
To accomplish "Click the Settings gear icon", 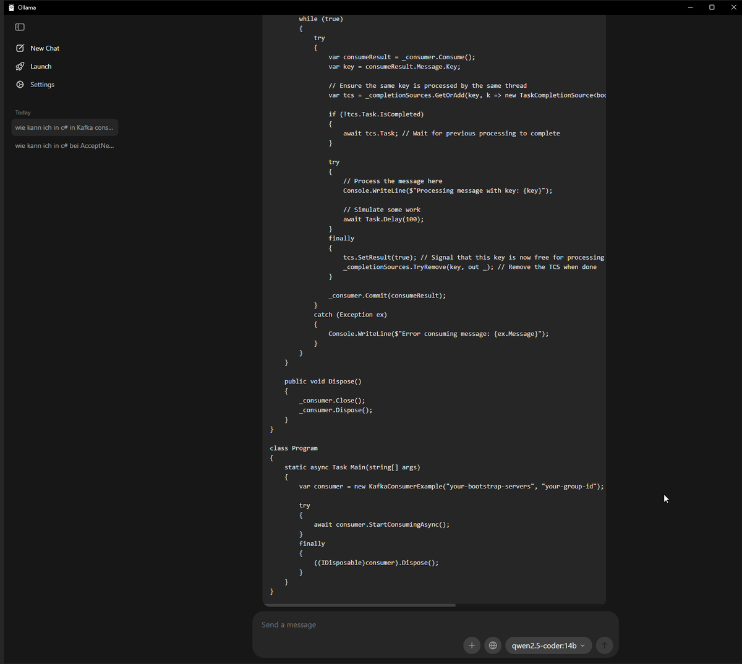I will tap(20, 85).
